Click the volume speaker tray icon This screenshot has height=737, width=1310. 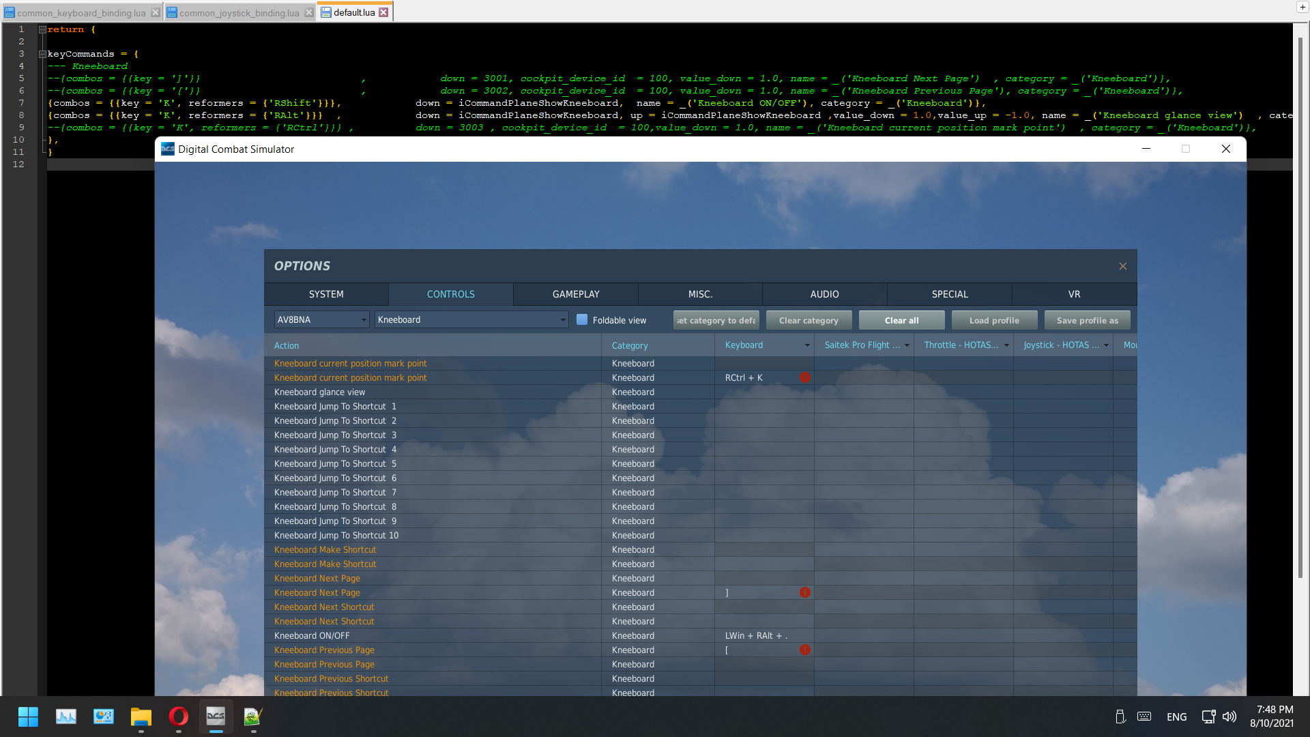pyautogui.click(x=1229, y=717)
